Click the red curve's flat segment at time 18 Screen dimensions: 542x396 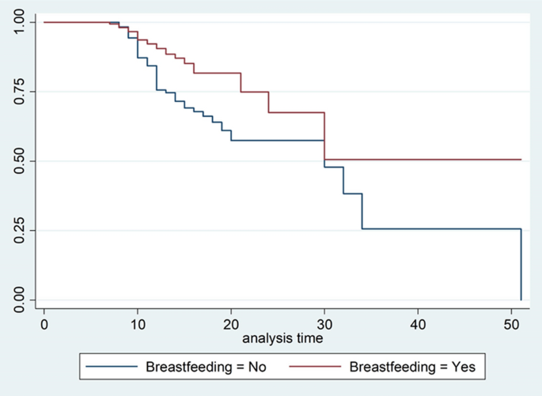tap(212, 74)
